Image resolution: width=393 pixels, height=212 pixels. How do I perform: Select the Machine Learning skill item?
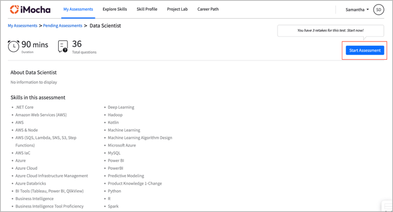pyautogui.click(x=124, y=130)
